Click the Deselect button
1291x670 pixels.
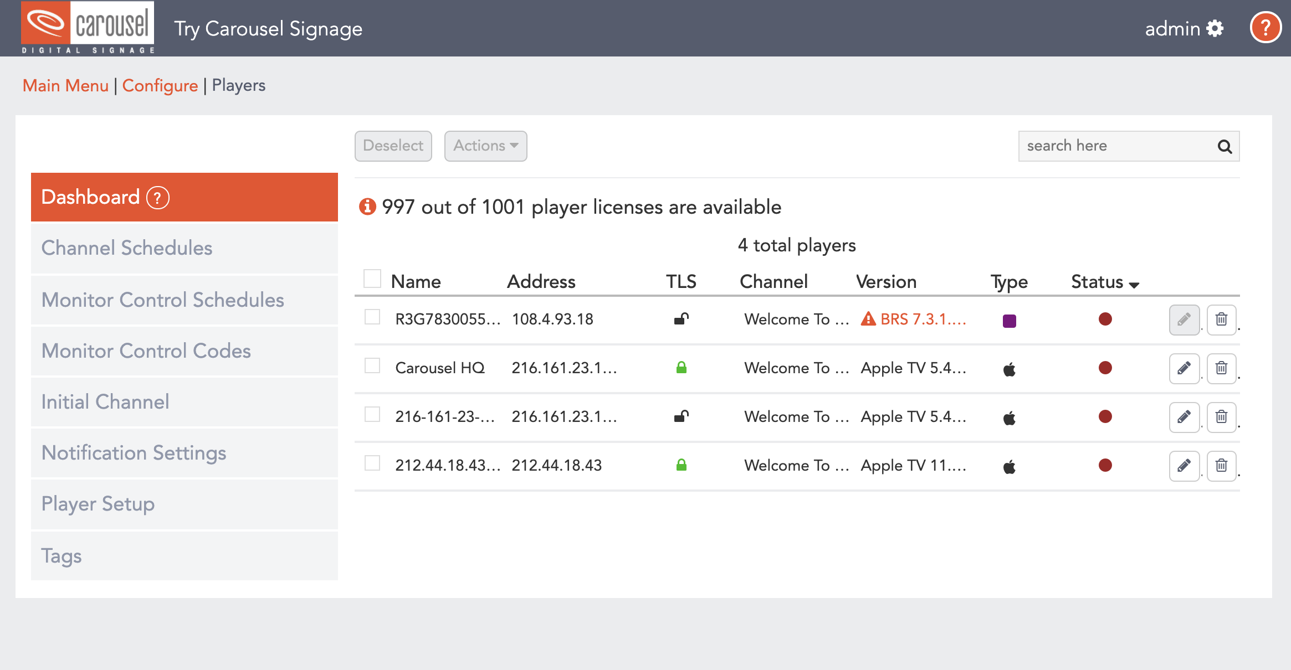[393, 146]
